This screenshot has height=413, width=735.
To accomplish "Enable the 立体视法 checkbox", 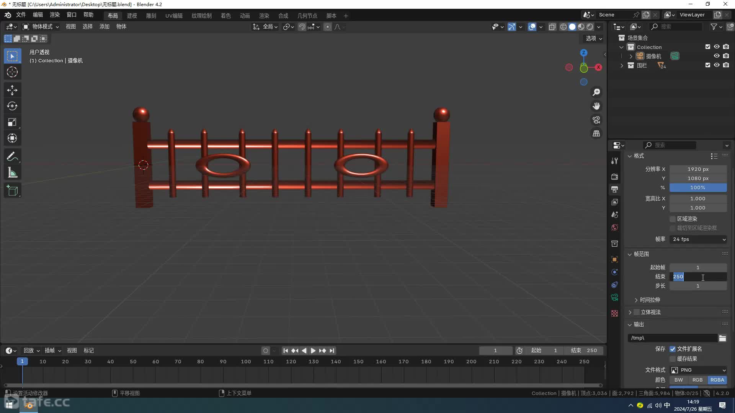I will [x=637, y=312].
